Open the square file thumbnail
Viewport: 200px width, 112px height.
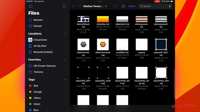pyautogui.click(x=142, y=44)
